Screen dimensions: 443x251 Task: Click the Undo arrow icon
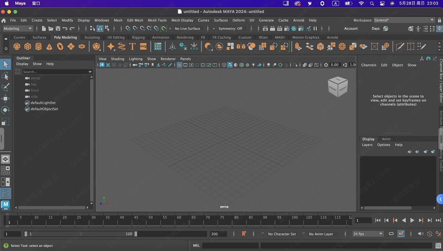pos(65,29)
